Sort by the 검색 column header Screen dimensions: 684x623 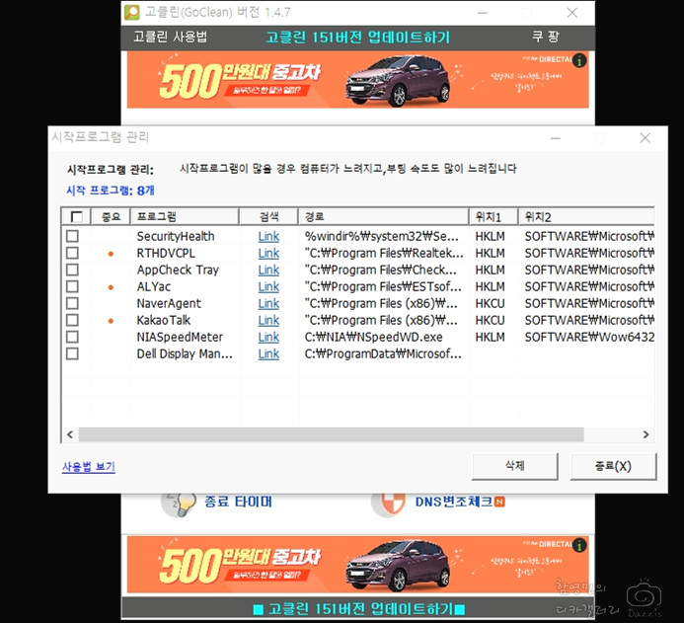pyautogui.click(x=268, y=217)
